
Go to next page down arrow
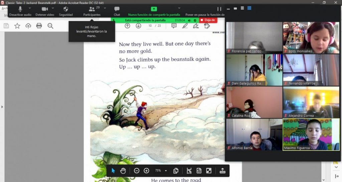pos(138,26)
